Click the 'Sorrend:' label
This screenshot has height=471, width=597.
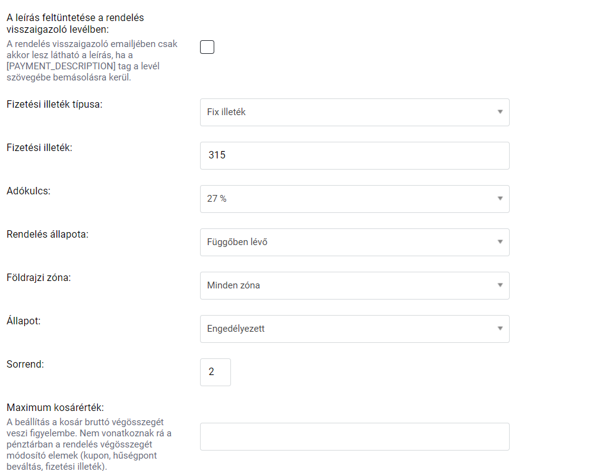(x=25, y=364)
